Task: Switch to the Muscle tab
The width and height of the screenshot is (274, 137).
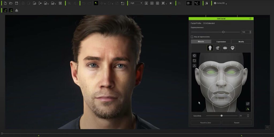Action: tap(201, 41)
